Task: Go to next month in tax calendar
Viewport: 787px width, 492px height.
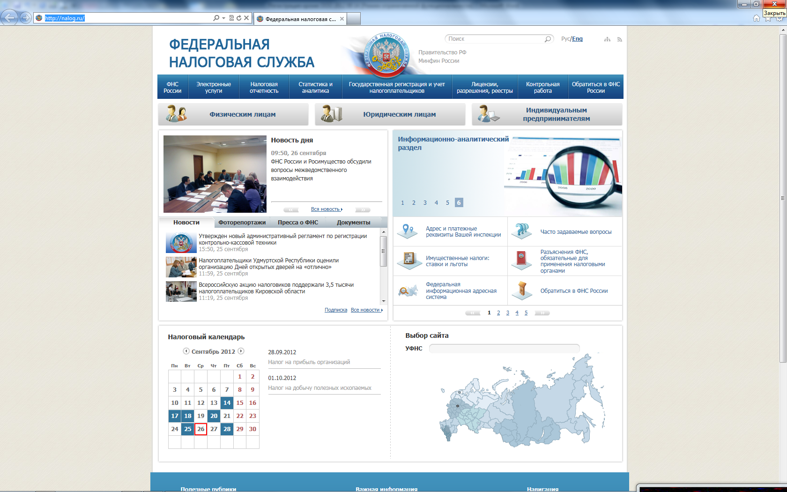Action: (x=241, y=351)
